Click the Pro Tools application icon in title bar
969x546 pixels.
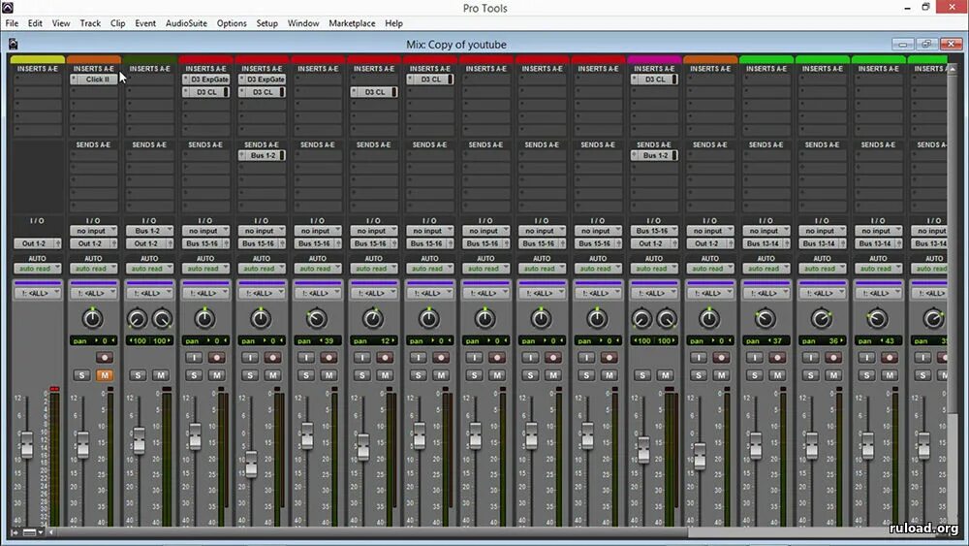pyautogui.click(x=8, y=8)
